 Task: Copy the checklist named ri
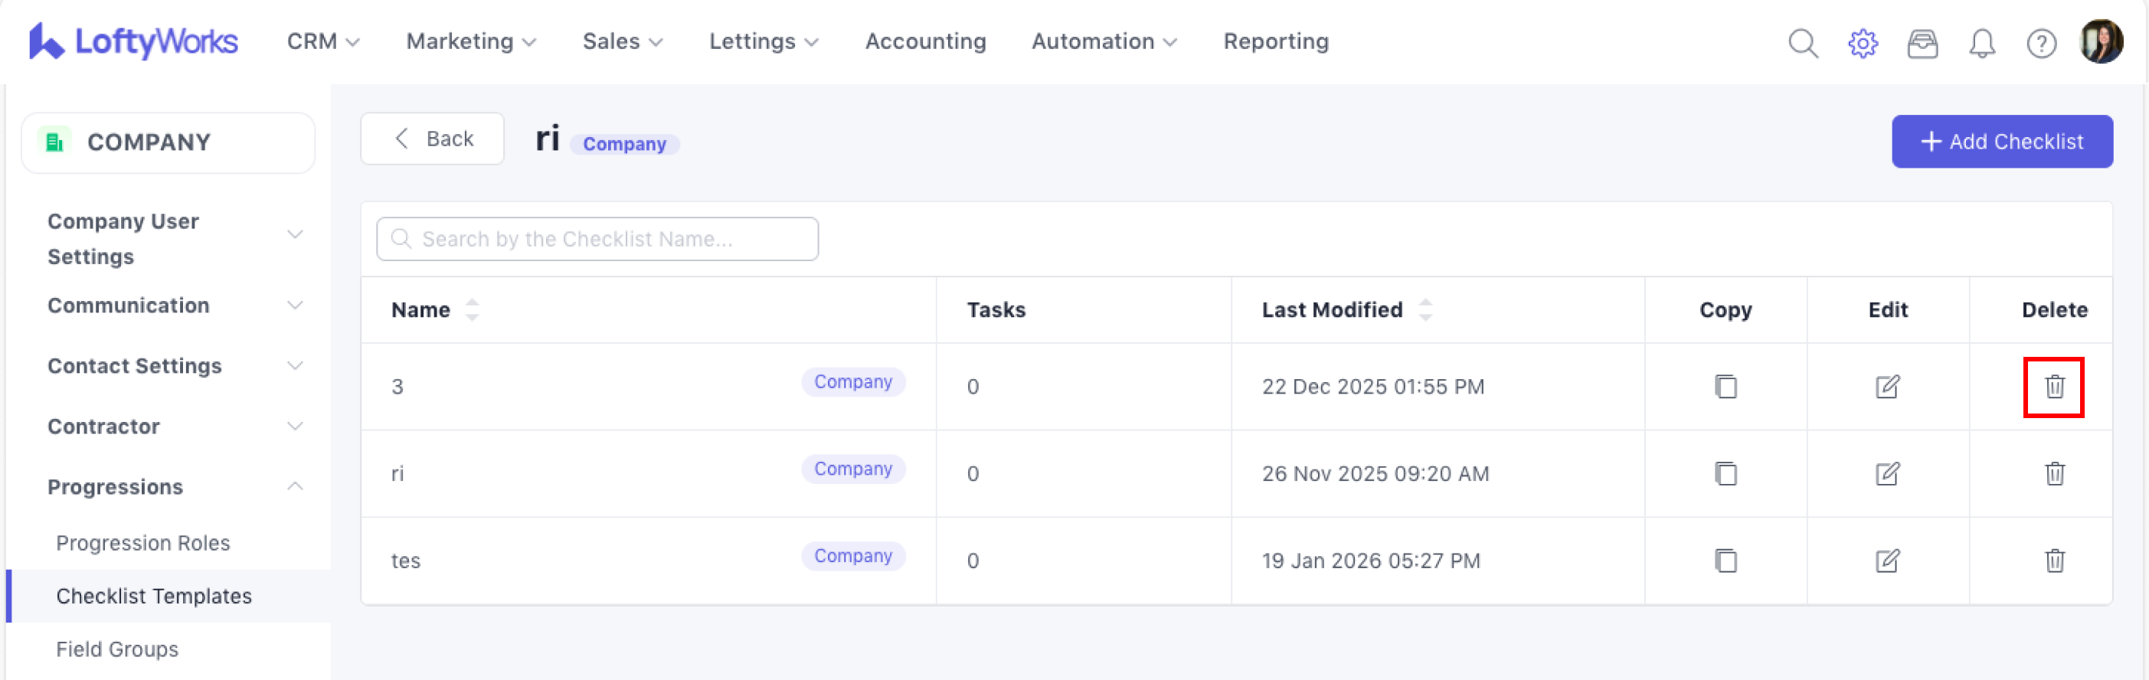coord(1725,474)
